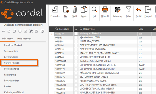Switch to the Hele menyen tab
The width and height of the screenshot is (156, 94).
pos(24,39)
